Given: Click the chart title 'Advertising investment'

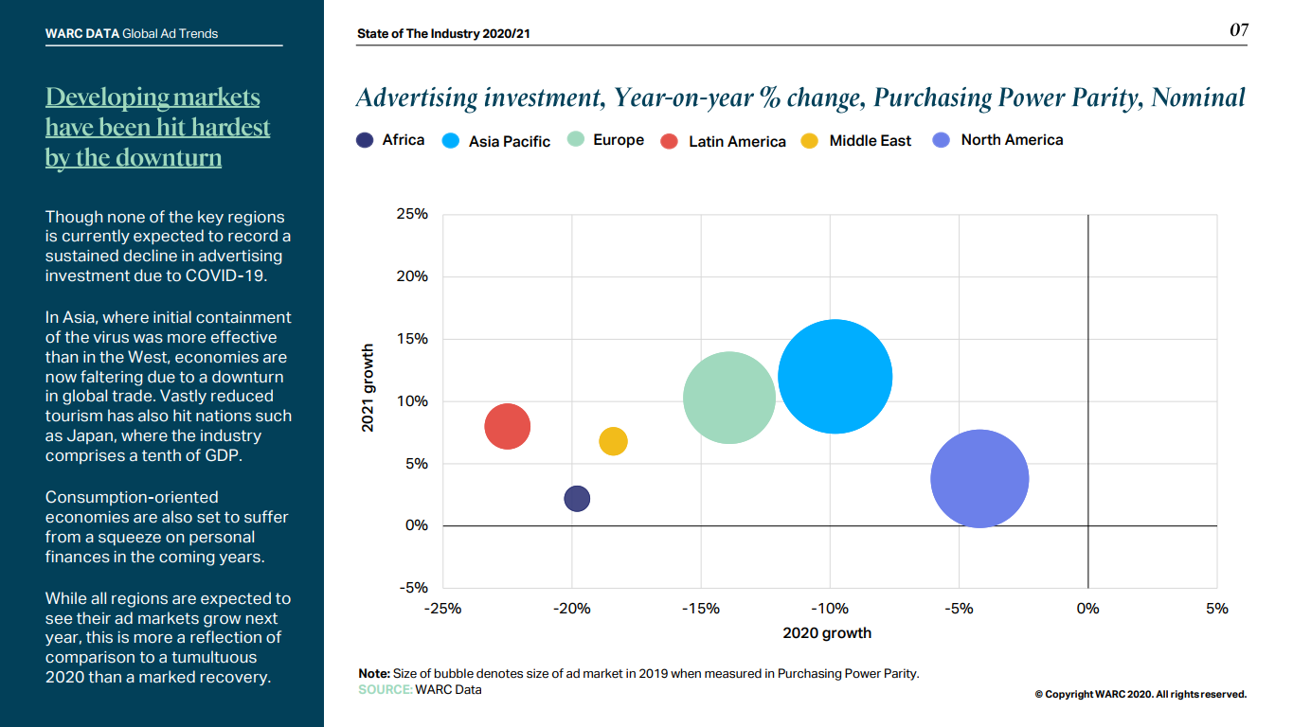Looking at the screenshot, I should click(x=799, y=98).
